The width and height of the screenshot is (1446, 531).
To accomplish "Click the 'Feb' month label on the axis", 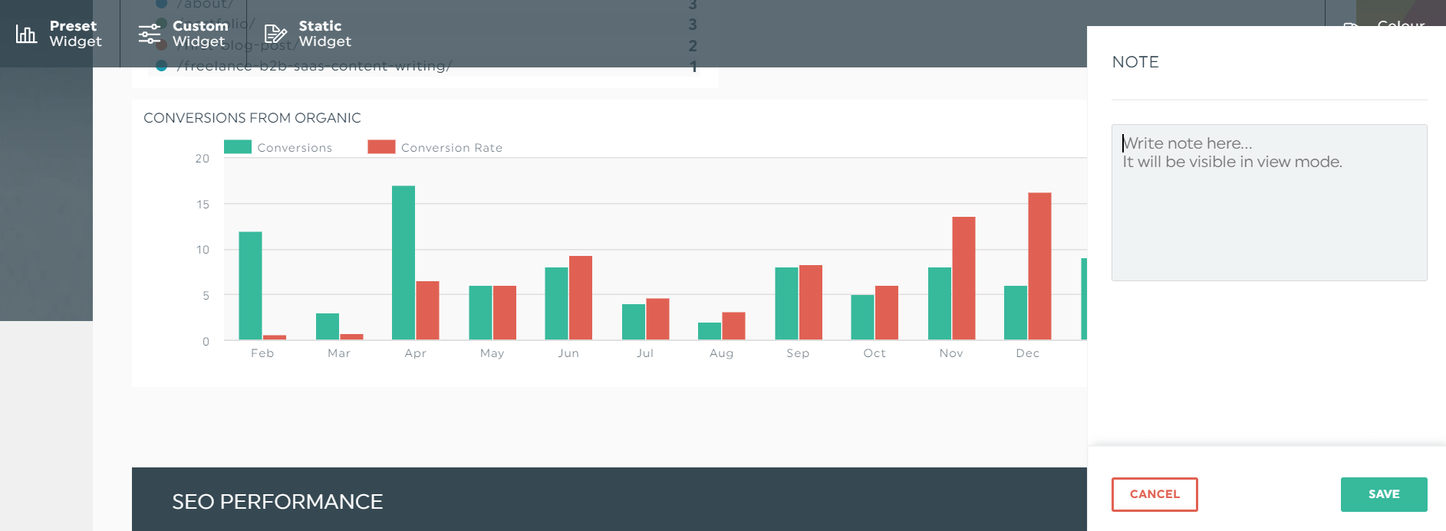I will point(262,353).
